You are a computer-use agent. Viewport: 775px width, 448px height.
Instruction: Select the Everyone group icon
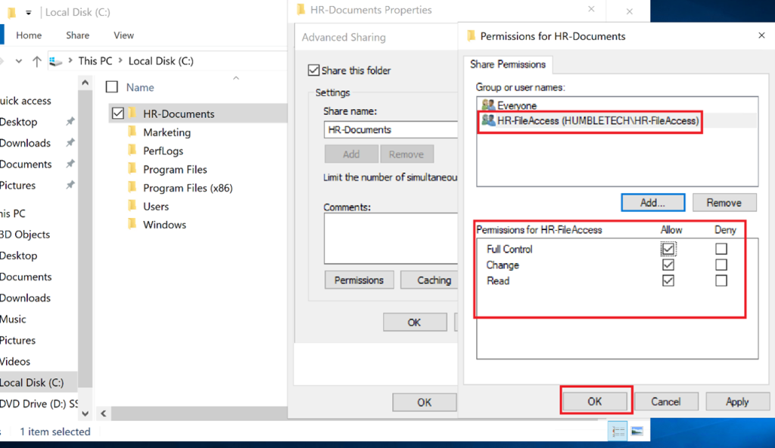(x=488, y=106)
